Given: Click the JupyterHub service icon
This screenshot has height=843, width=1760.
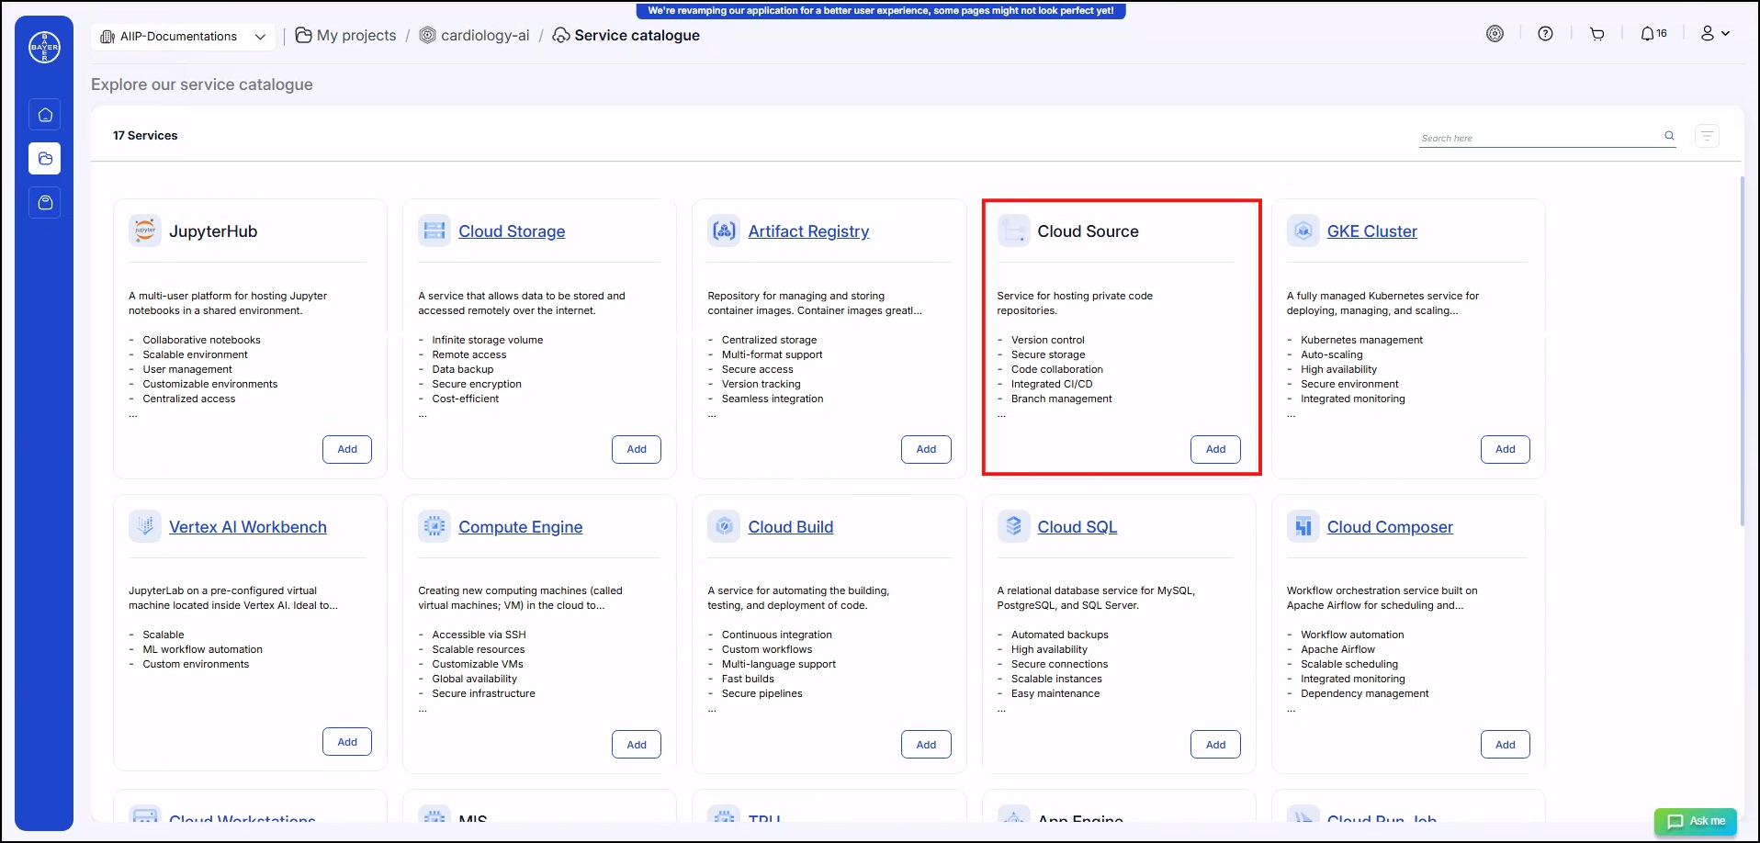Looking at the screenshot, I should click(145, 230).
